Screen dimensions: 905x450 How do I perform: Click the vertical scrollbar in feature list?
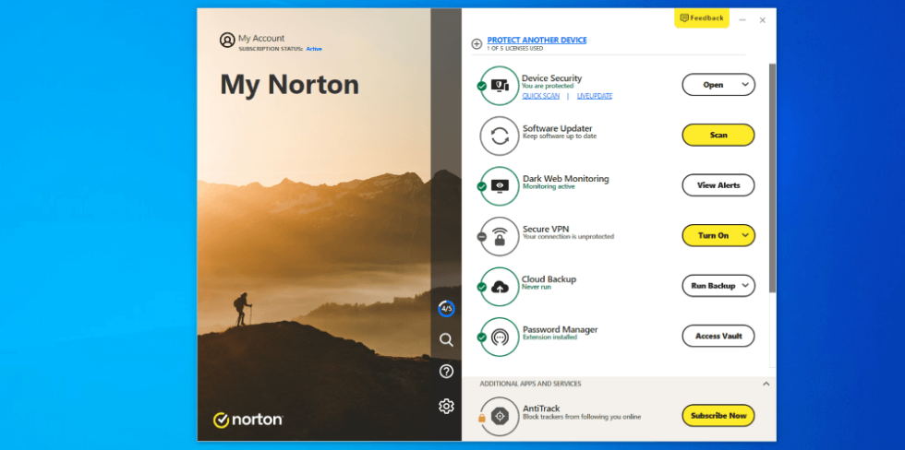[772, 179]
